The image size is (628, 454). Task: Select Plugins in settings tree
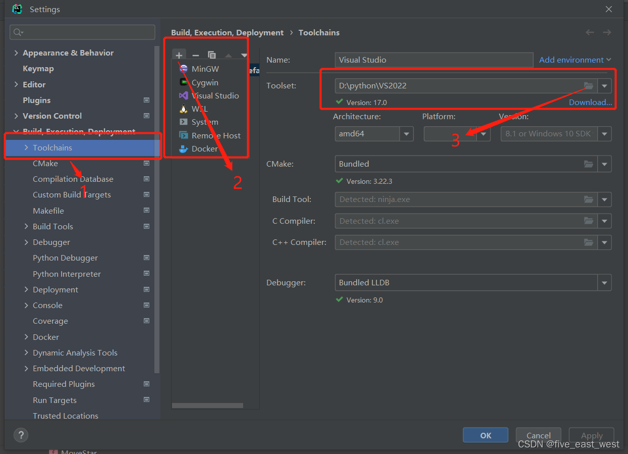[37, 100]
